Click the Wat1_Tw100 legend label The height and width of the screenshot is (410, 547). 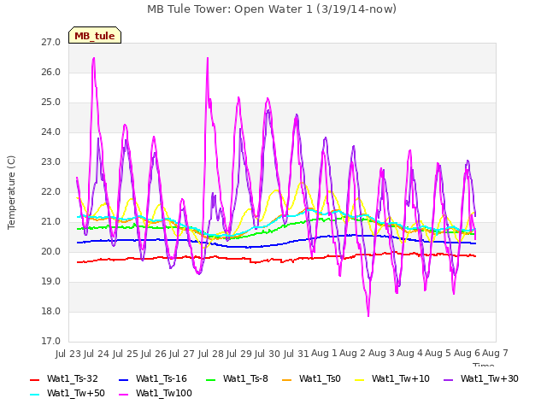click(x=164, y=393)
